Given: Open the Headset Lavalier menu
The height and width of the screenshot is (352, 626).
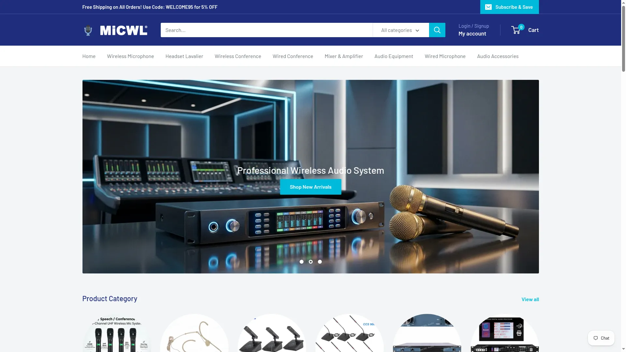Looking at the screenshot, I should tap(184, 56).
